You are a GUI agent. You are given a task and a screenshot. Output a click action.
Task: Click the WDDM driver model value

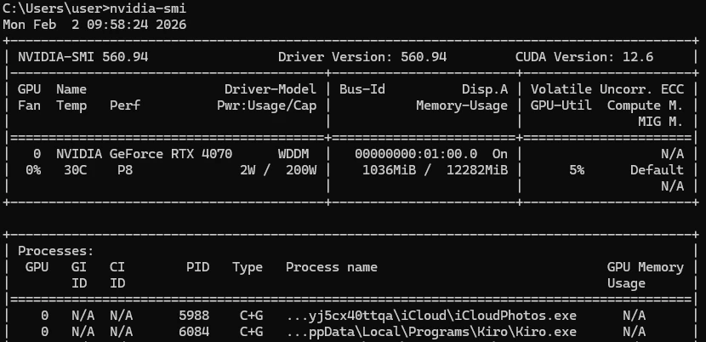(x=293, y=154)
